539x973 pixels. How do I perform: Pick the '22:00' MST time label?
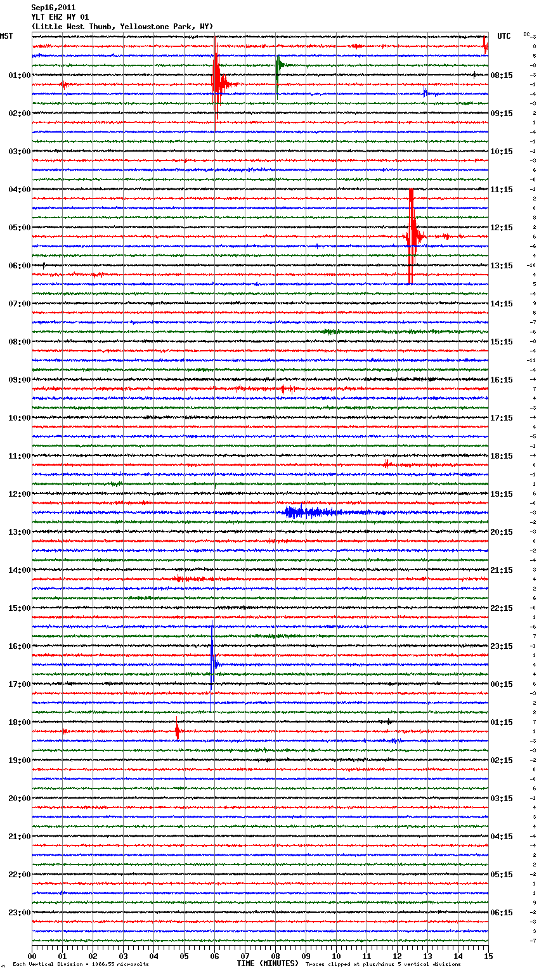(19, 875)
